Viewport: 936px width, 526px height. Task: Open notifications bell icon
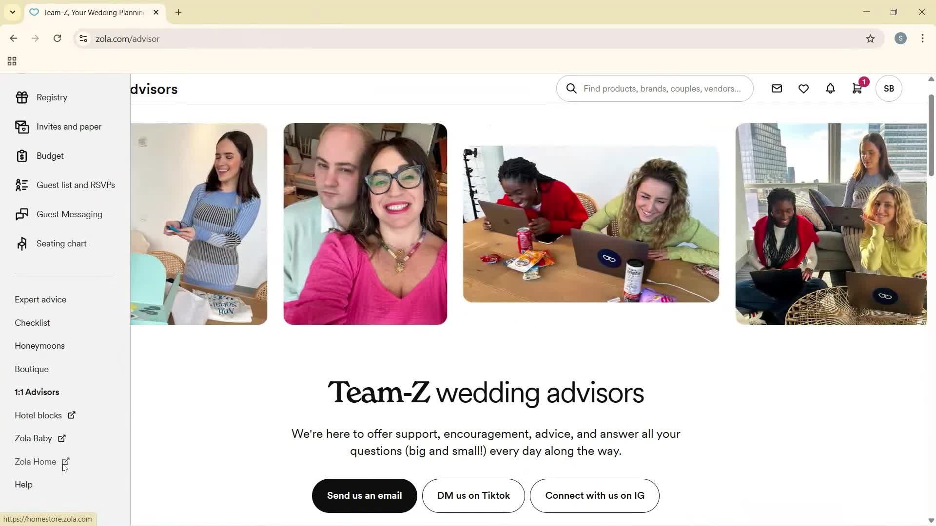pyautogui.click(x=830, y=89)
